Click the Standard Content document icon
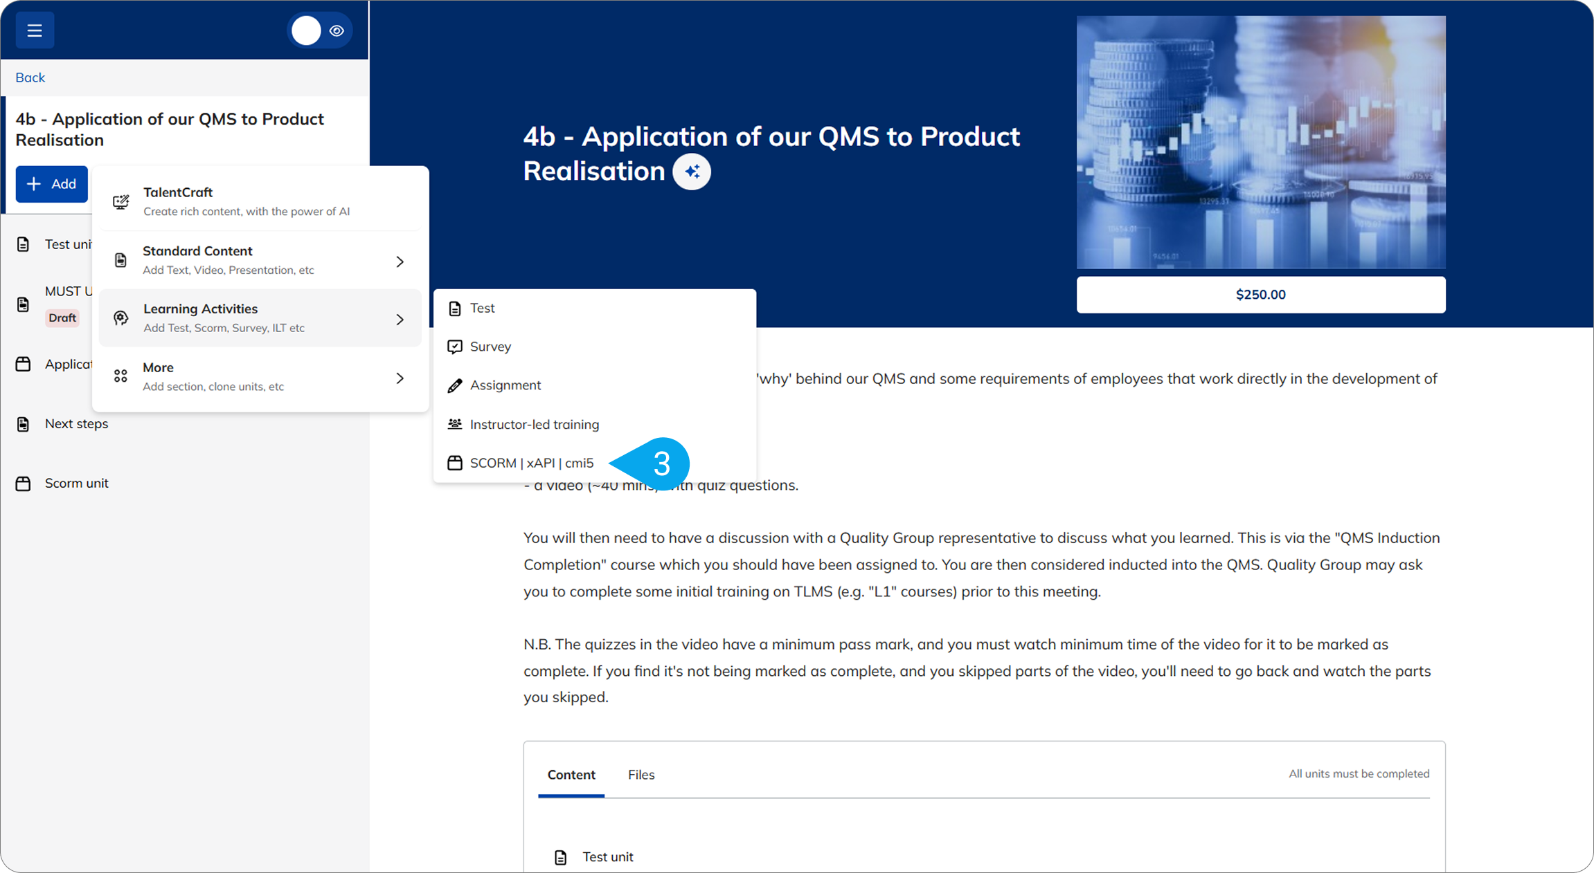Viewport: 1594px width, 873px height. pyautogui.click(x=120, y=260)
